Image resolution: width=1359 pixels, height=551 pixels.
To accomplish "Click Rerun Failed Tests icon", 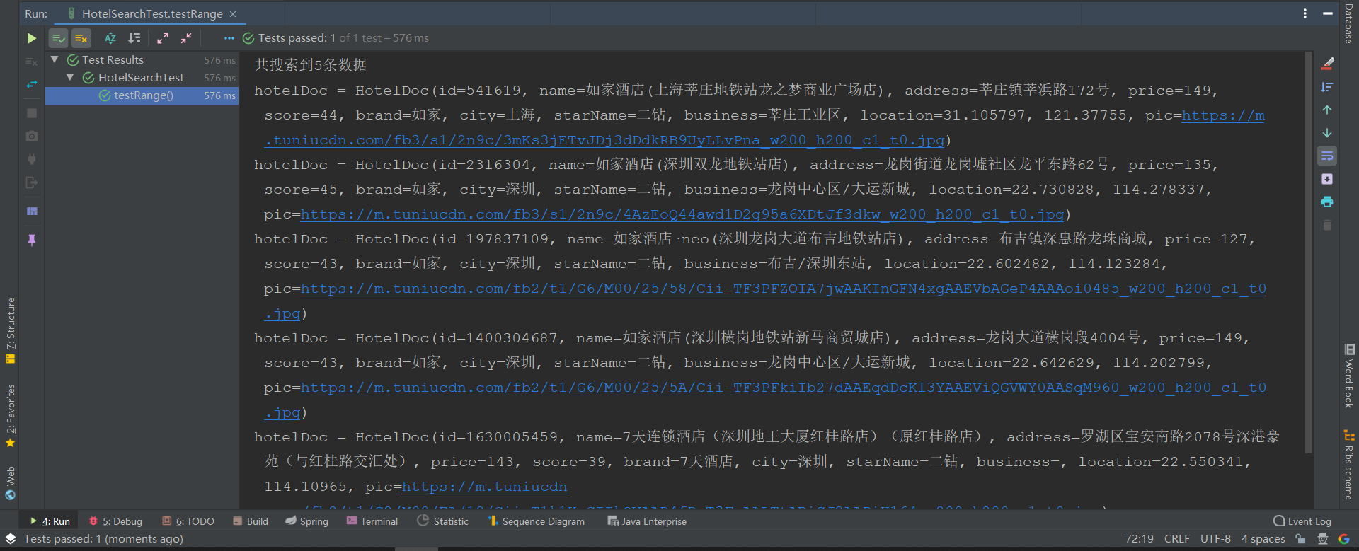I will click(31, 62).
